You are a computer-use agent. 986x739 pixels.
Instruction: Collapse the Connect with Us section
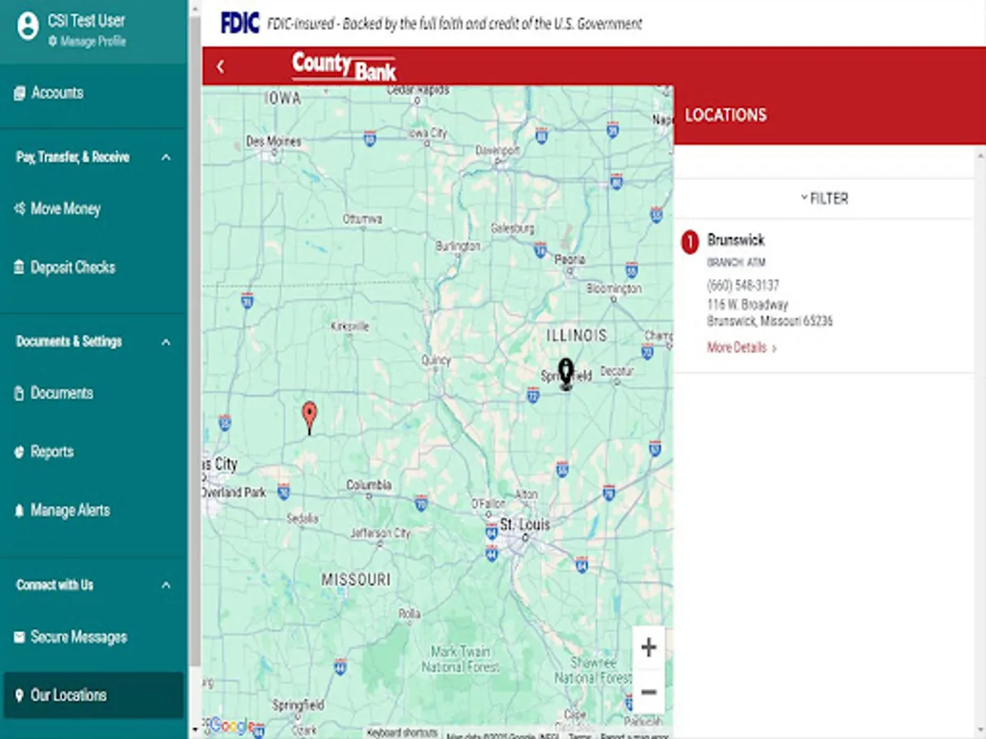[166, 585]
